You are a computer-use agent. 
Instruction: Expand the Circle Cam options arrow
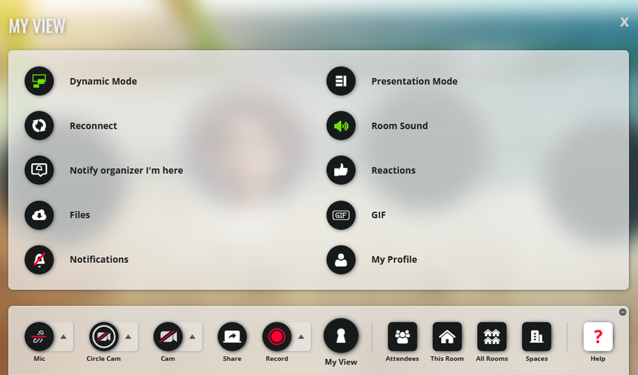pos(128,337)
